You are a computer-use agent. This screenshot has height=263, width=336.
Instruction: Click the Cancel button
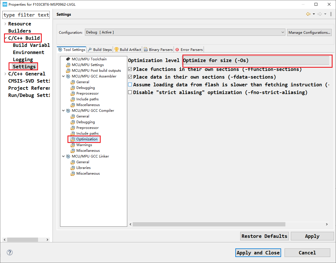(307, 253)
